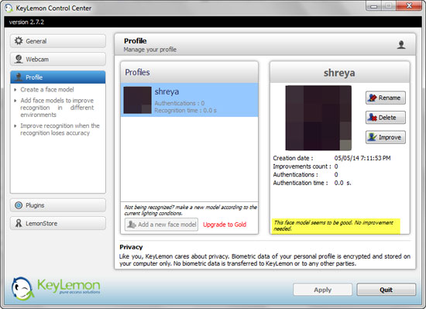426x309 pixels.
Task: Click the LemonStore ribbon icon
Action: click(x=19, y=224)
